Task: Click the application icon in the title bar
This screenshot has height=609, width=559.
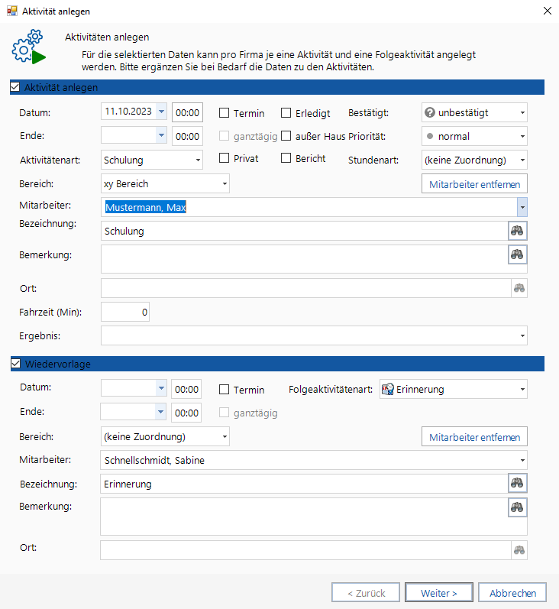Action: click(x=11, y=11)
